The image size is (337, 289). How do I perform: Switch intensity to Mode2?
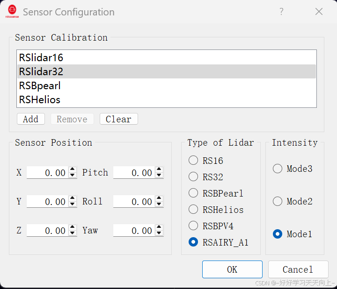[x=278, y=201]
